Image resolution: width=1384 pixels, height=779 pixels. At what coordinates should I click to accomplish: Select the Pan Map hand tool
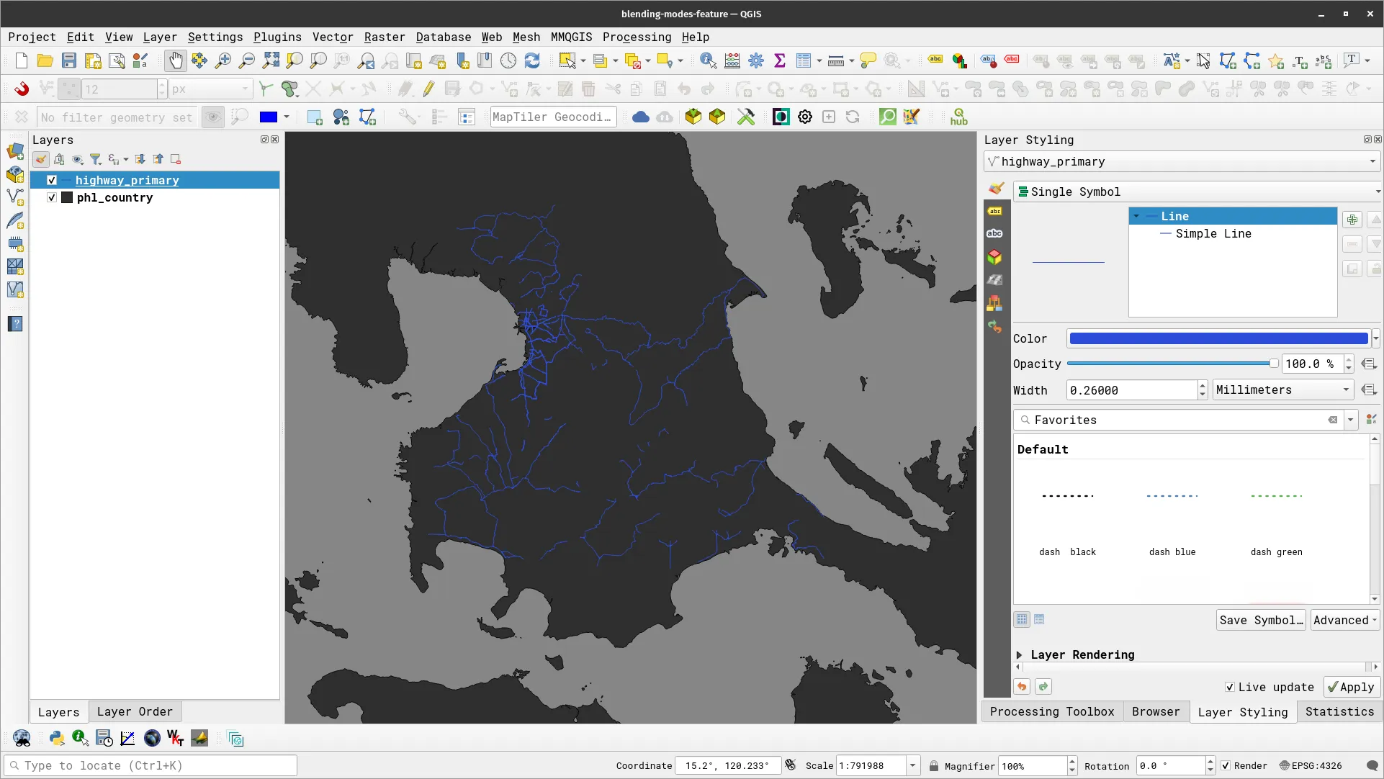(175, 61)
